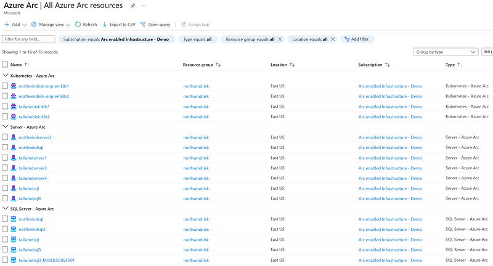
Task: Click the Kubernetes icon for northwindrisk-onpremk8s1
Action: [14, 86]
